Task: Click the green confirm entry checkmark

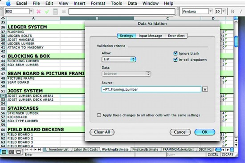Action: click(x=47, y=12)
